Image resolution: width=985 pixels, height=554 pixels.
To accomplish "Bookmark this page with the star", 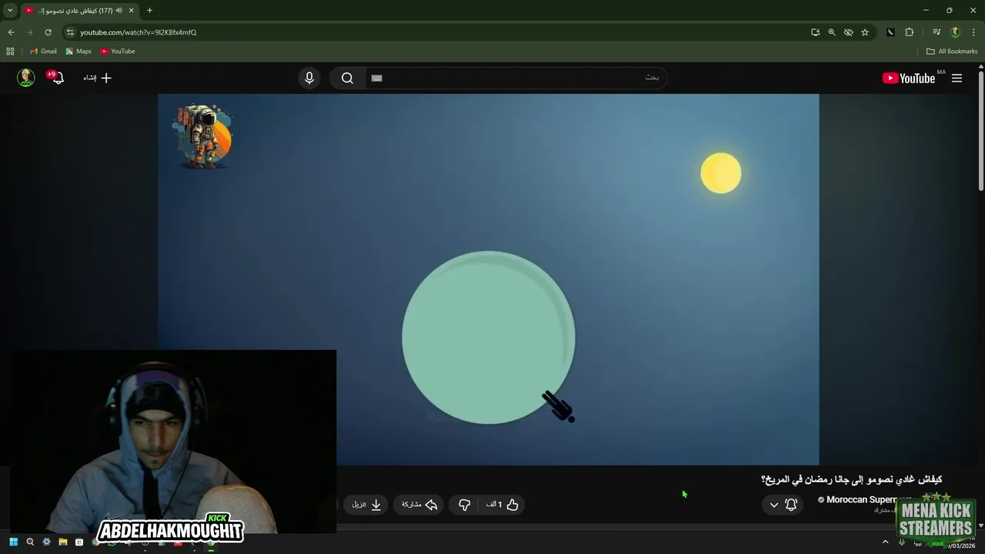I will click(x=865, y=32).
